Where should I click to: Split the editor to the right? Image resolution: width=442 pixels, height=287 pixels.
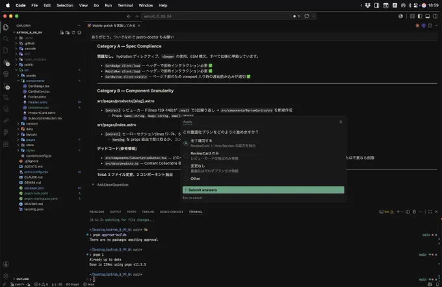tap(430, 25)
